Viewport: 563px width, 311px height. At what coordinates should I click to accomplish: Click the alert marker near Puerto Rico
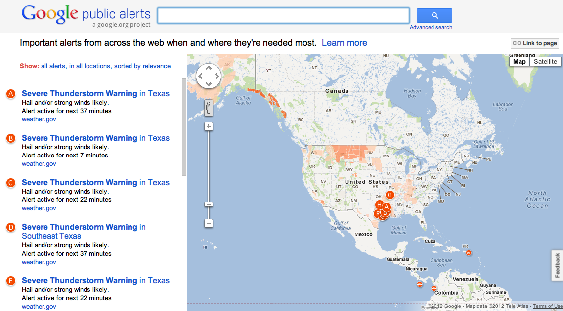point(468,253)
